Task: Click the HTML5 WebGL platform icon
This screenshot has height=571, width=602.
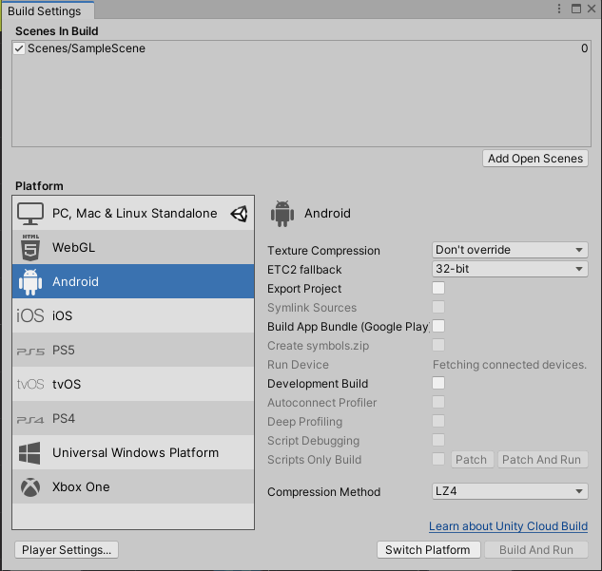Action: 30,247
